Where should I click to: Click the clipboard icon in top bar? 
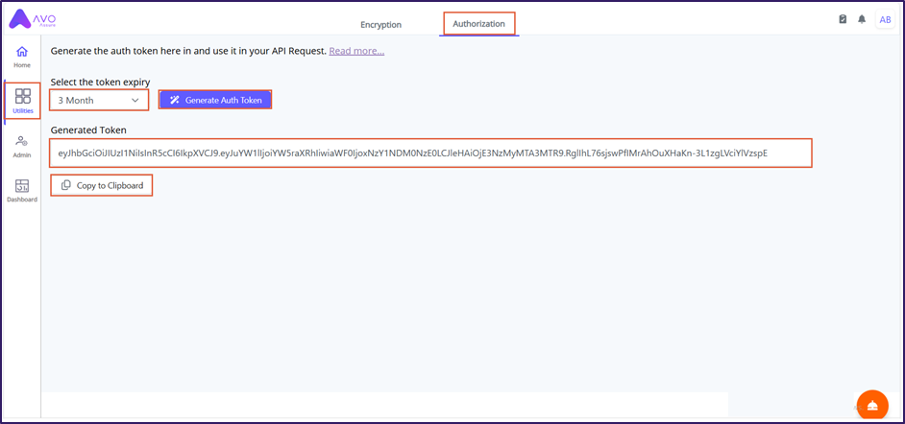coord(843,19)
